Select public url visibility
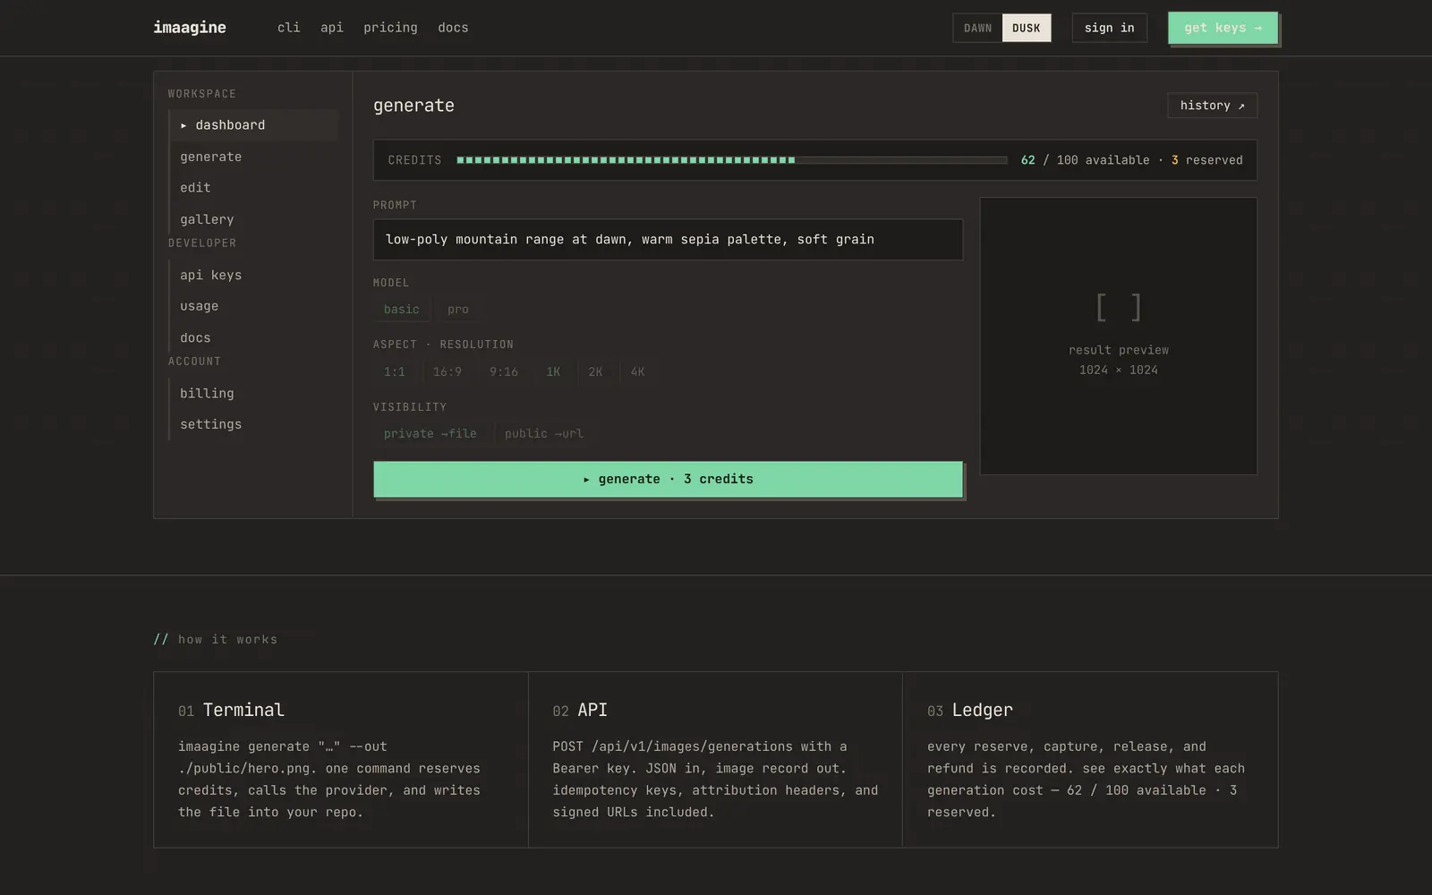The width and height of the screenshot is (1432, 895). [543, 434]
